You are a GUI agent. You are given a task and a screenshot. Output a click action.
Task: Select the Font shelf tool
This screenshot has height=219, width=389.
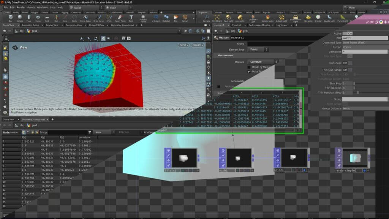(131, 18)
